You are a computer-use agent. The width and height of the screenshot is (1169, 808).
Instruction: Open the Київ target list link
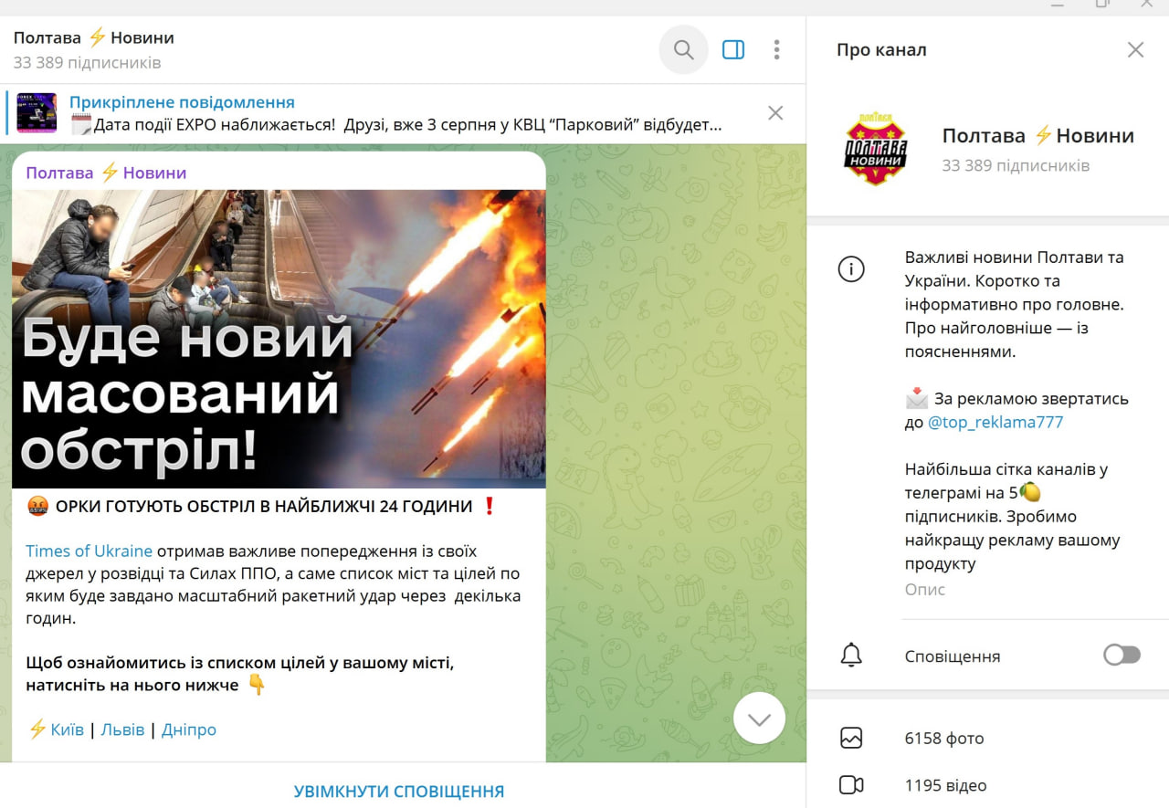point(67,729)
